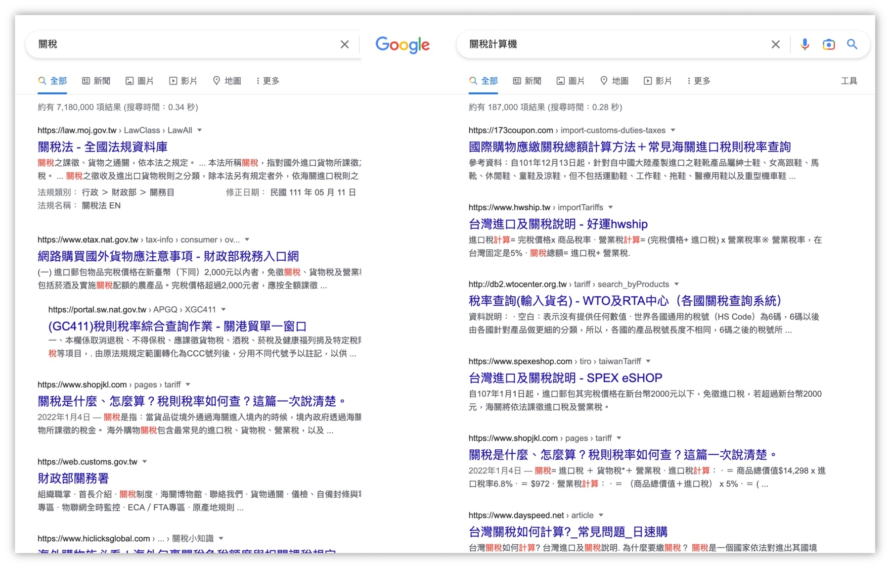
Task: Clear the 關稅計算機 search field with the X
Action: [x=775, y=44]
